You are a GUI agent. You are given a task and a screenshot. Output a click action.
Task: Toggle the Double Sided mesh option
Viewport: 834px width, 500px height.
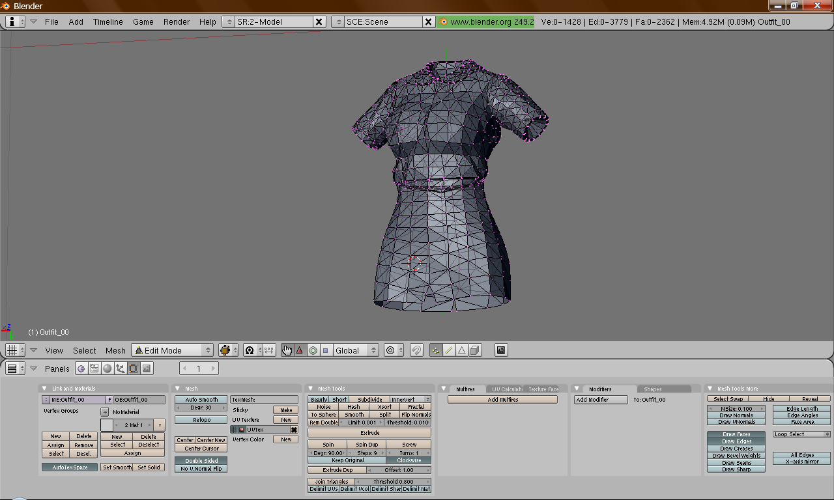(201, 461)
